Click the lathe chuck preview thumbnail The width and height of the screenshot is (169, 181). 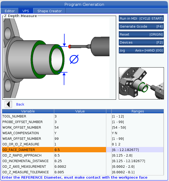pyautogui.click(x=141, y=83)
